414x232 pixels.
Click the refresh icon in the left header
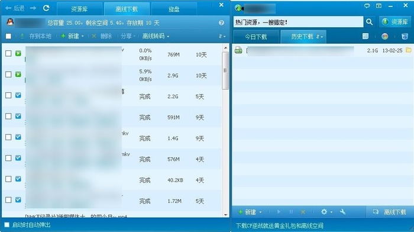click(46, 8)
